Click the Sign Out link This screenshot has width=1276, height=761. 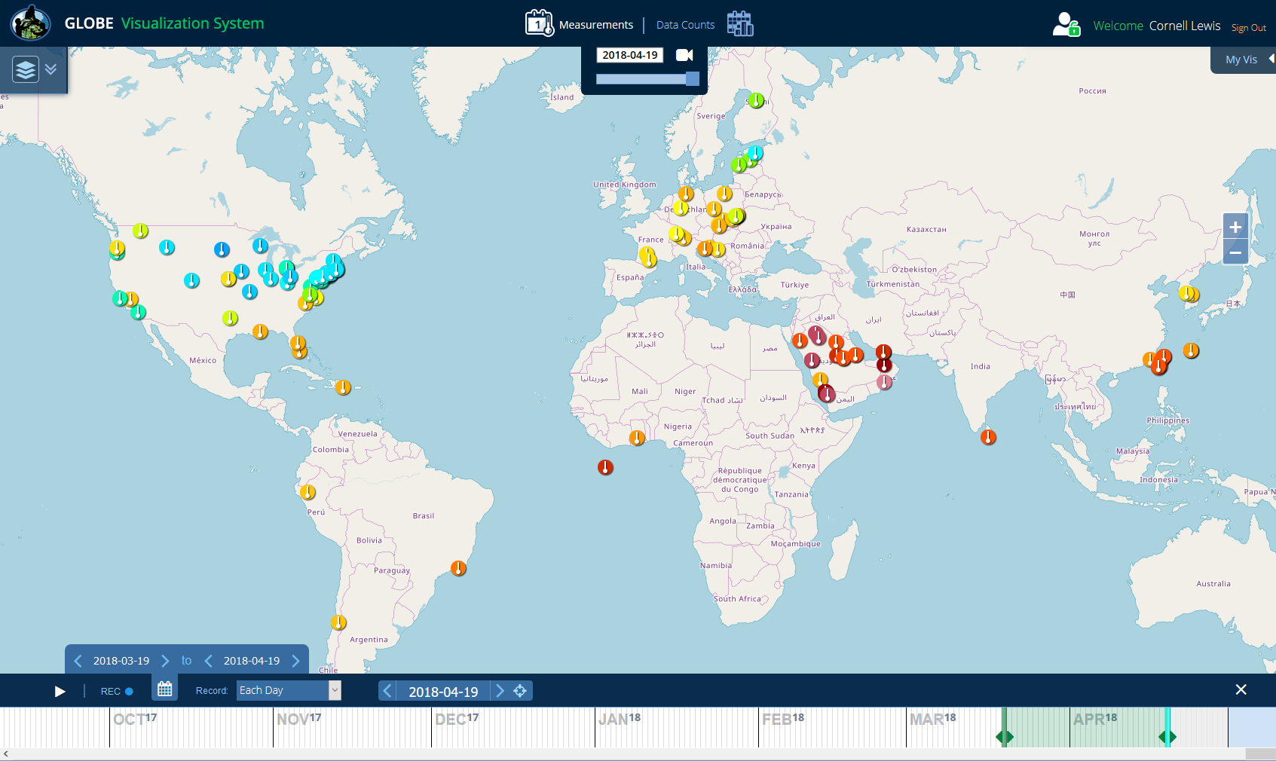click(x=1248, y=28)
